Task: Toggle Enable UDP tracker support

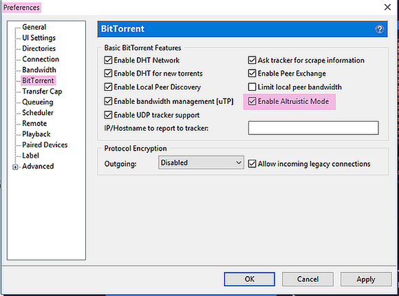Action: click(108, 115)
